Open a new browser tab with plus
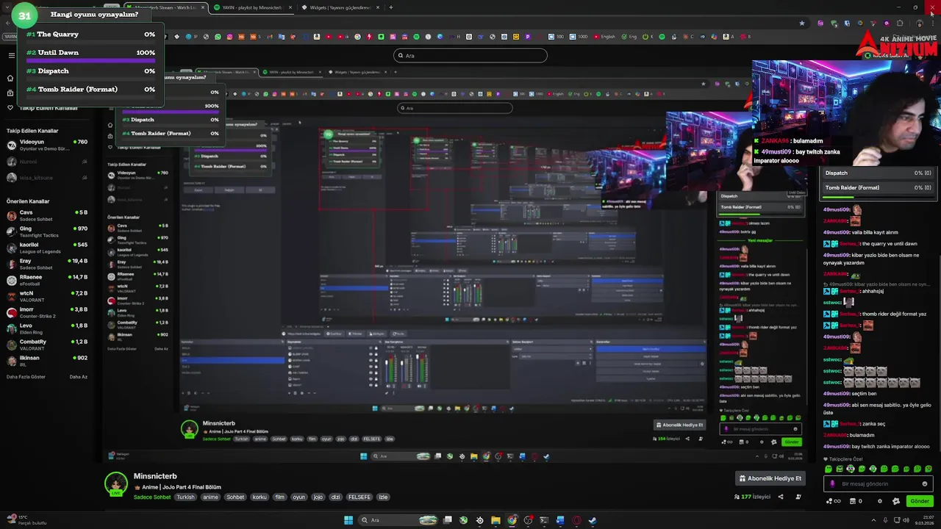Screen dimensions: 941x529 coord(390,7)
